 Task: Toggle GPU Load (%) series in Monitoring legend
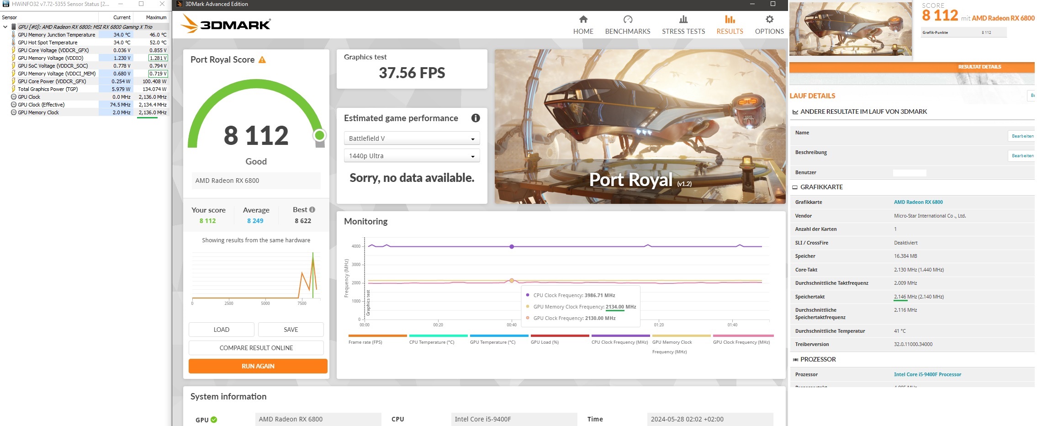point(560,340)
